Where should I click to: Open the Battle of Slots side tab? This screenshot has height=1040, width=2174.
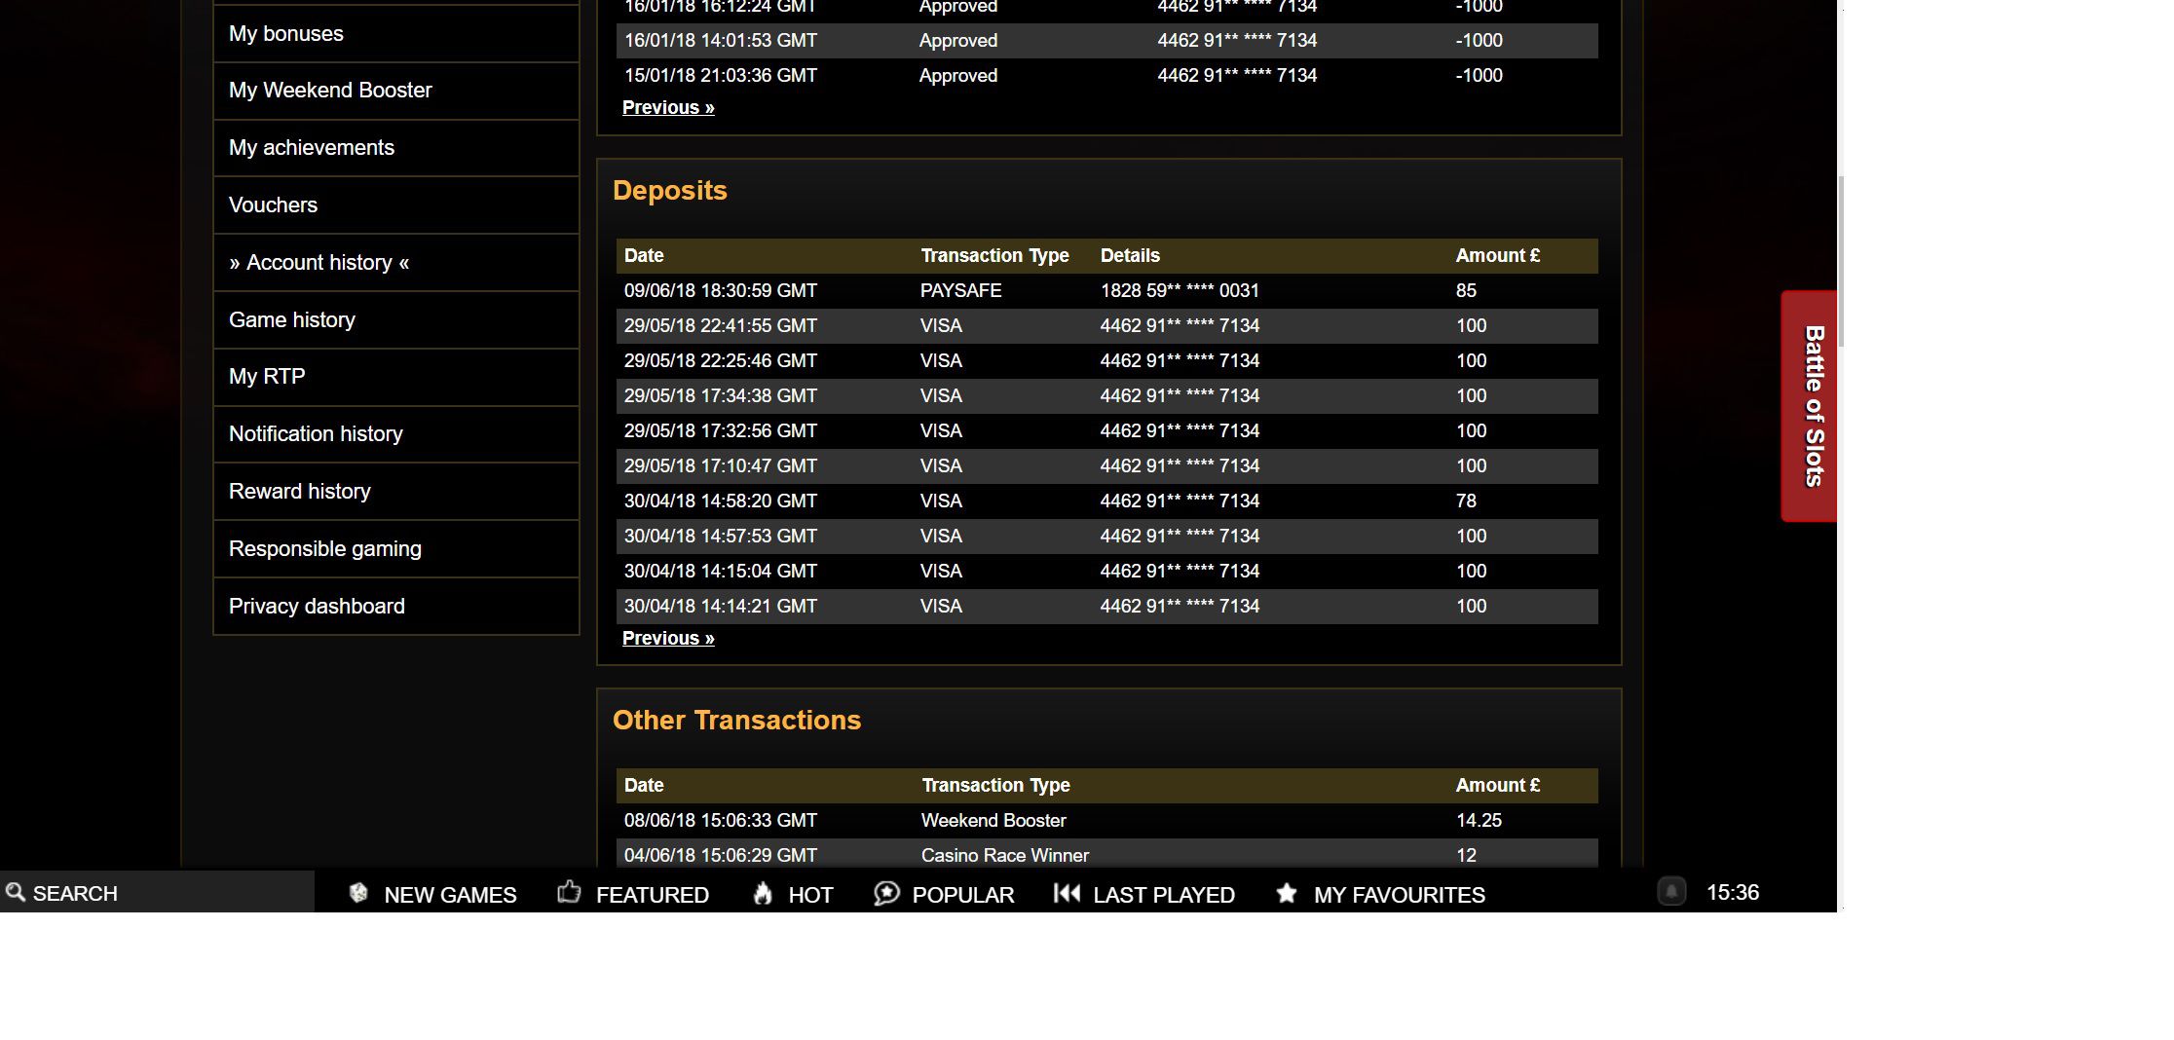pyautogui.click(x=1810, y=406)
